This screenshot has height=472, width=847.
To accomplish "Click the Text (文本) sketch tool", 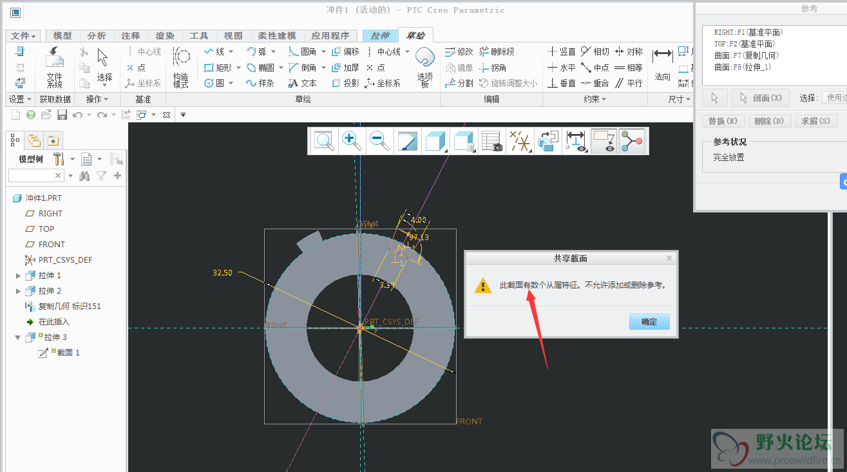I will click(302, 83).
